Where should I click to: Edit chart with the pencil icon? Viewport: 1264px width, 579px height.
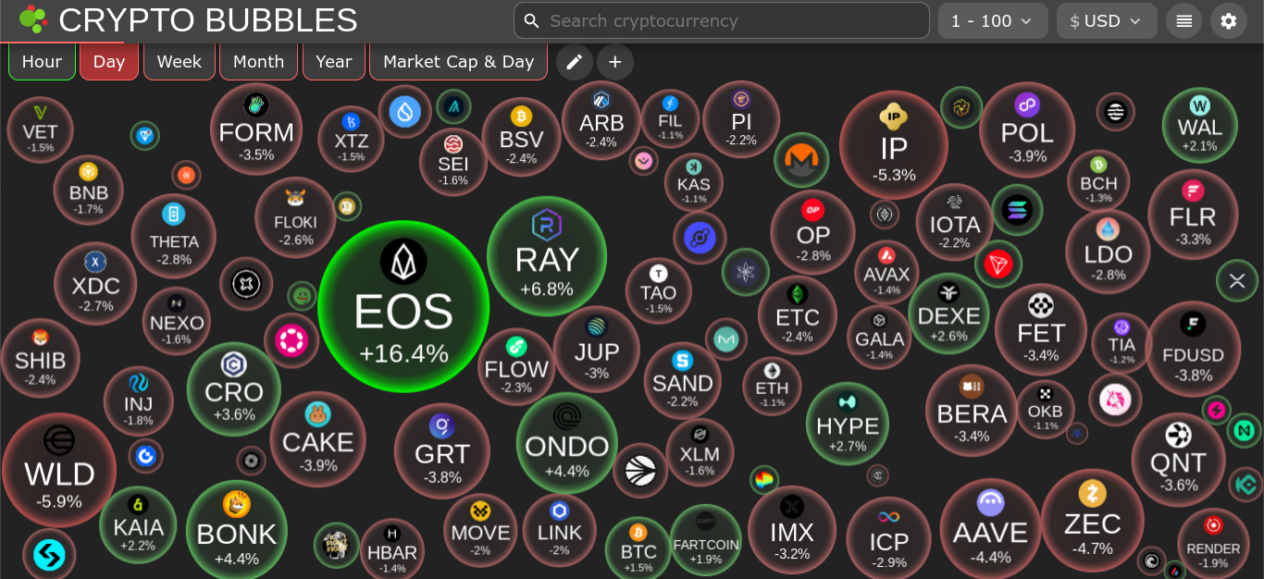pos(575,62)
